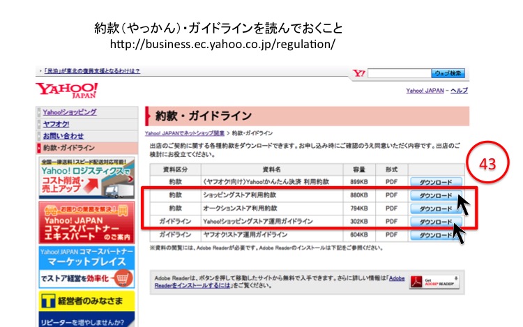
Task: Click the 形式 column header
Action: [x=391, y=169]
